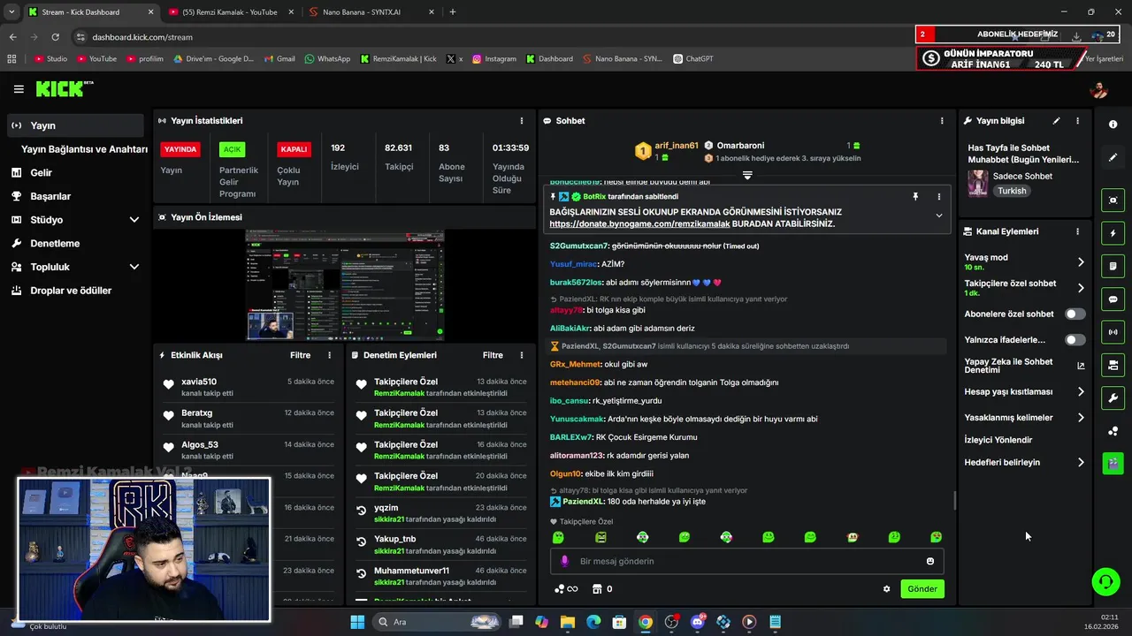Image resolution: width=1132 pixels, height=636 pixels.
Task: Select the wrench icon in right sidebar
Action: 1113,397
